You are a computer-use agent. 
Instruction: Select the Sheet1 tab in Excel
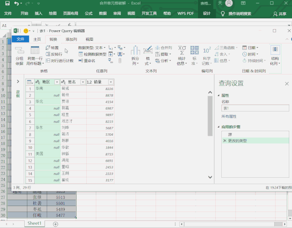34,223
